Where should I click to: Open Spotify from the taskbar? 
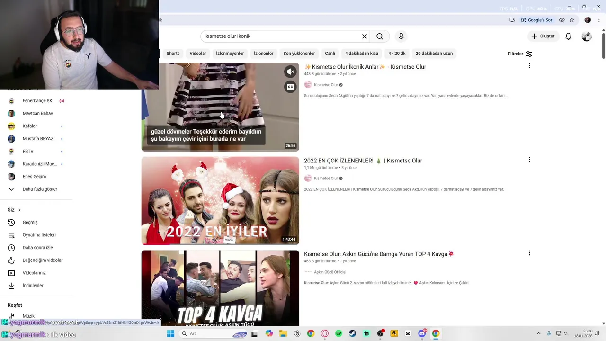339,333
